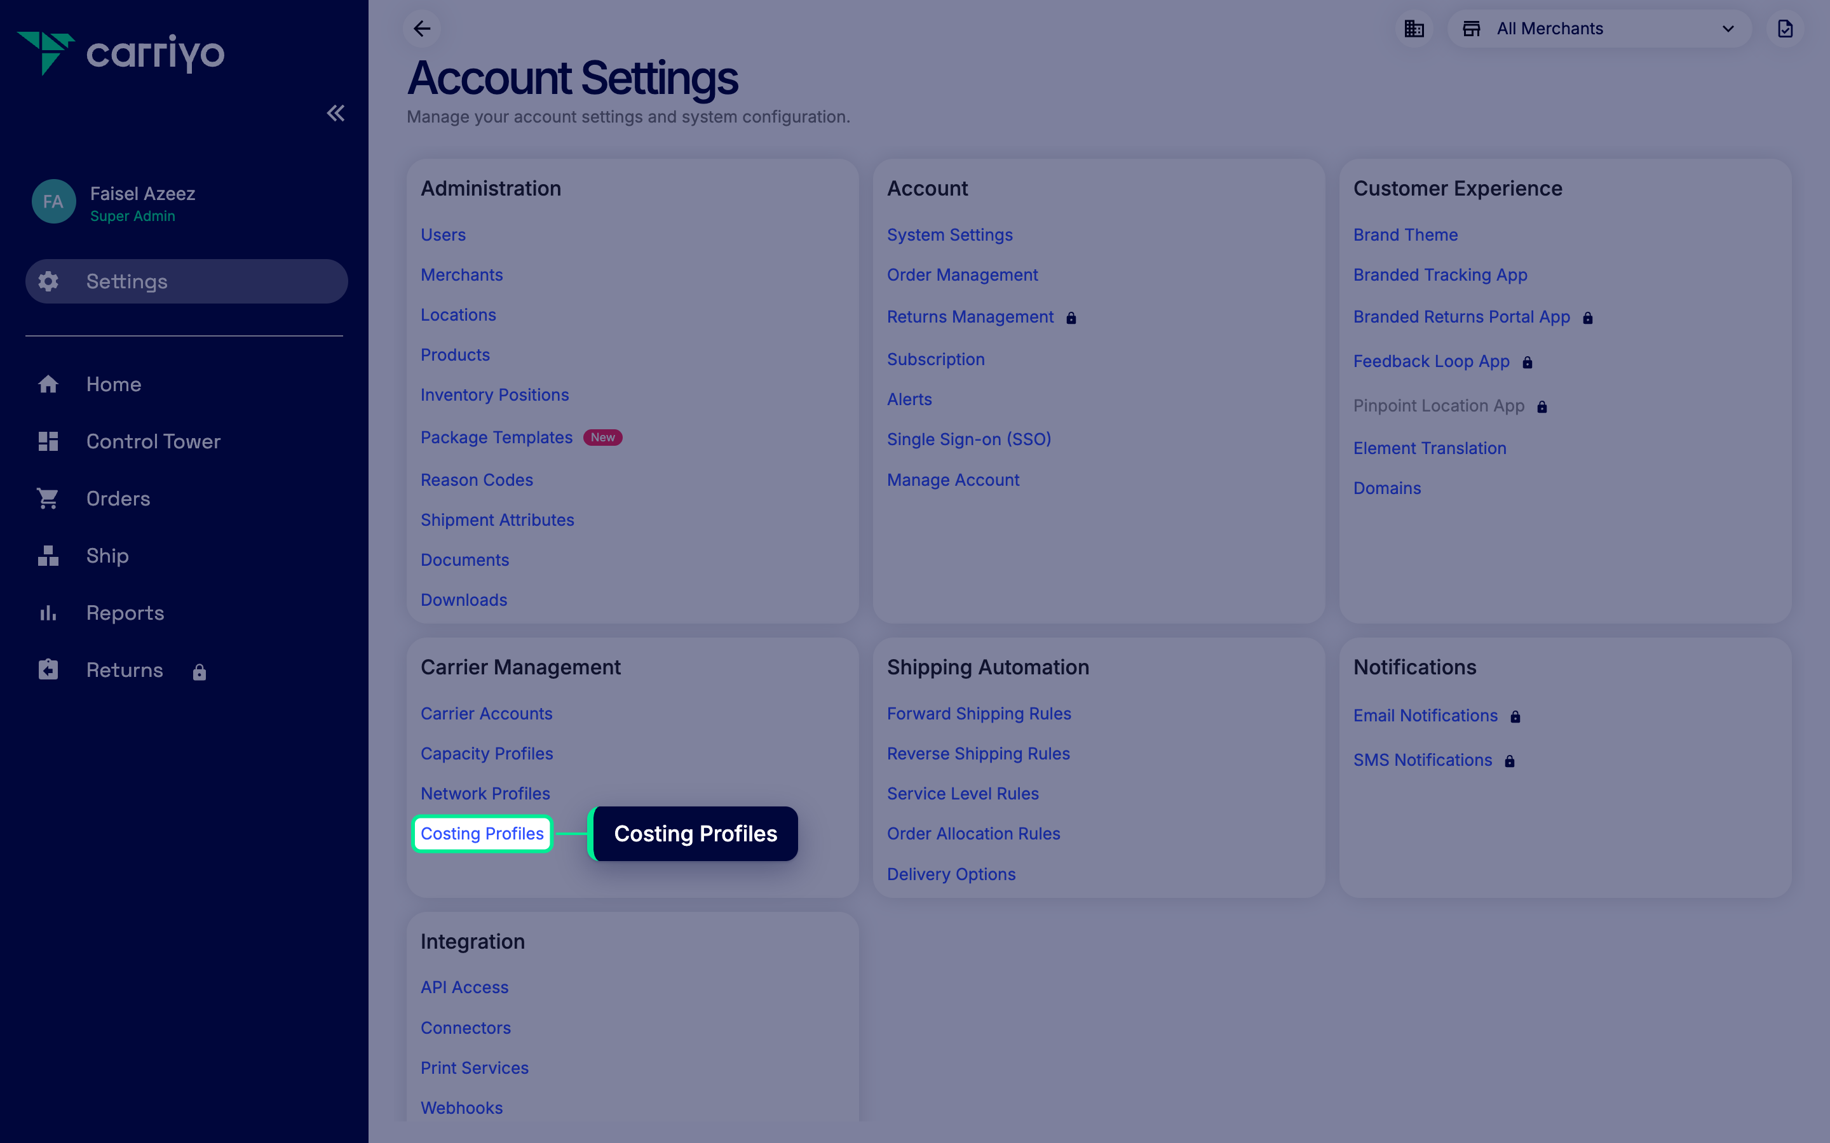The image size is (1830, 1143).
Task: Click lock icon next to Email Notifications
Action: pos(1515,717)
